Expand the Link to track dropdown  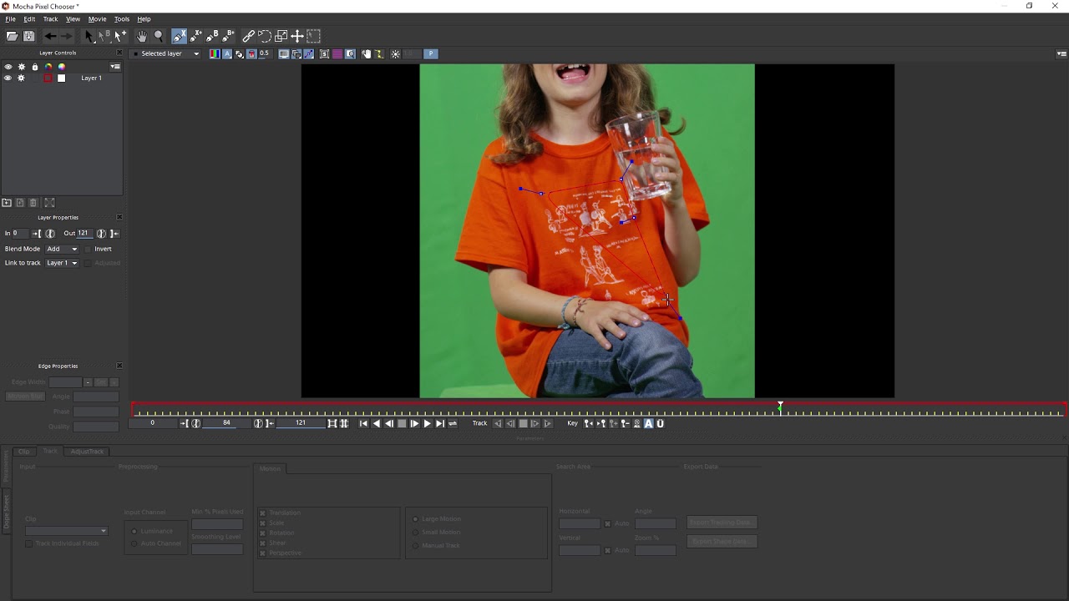(62, 263)
